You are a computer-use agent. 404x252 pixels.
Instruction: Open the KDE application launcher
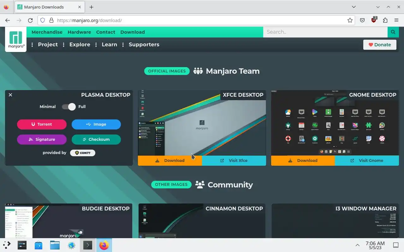coord(7,245)
